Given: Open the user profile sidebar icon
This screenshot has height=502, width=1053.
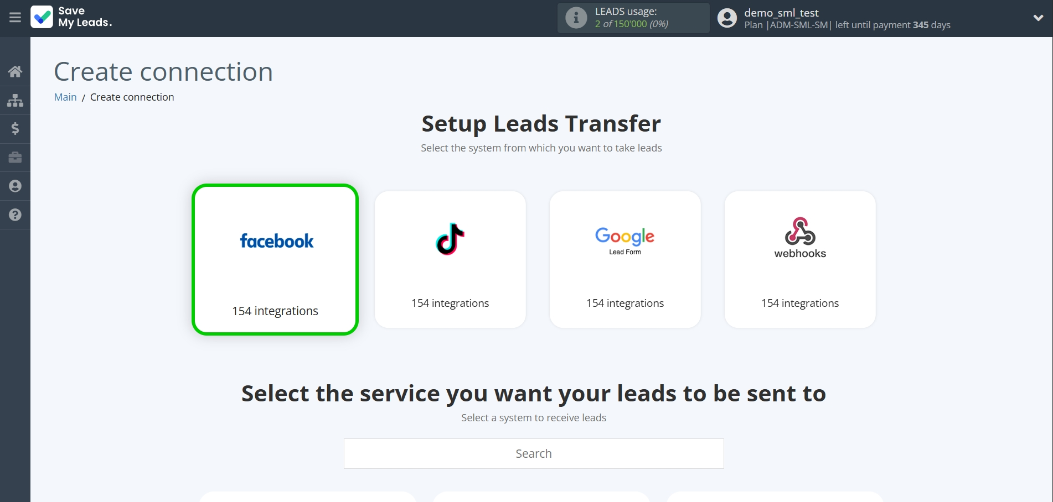Looking at the screenshot, I should pyautogui.click(x=15, y=186).
